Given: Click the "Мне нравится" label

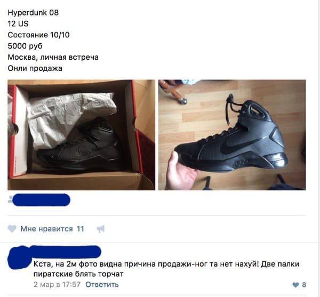Looking at the screenshot, I should click(47, 229).
